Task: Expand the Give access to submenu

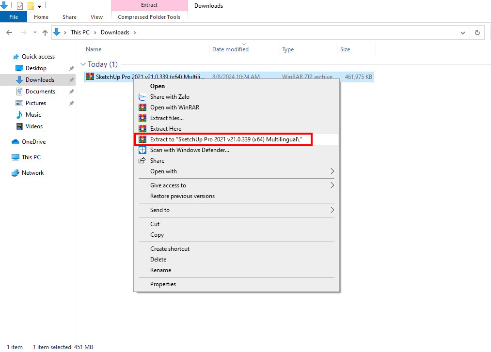Action: pyautogui.click(x=332, y=185)
